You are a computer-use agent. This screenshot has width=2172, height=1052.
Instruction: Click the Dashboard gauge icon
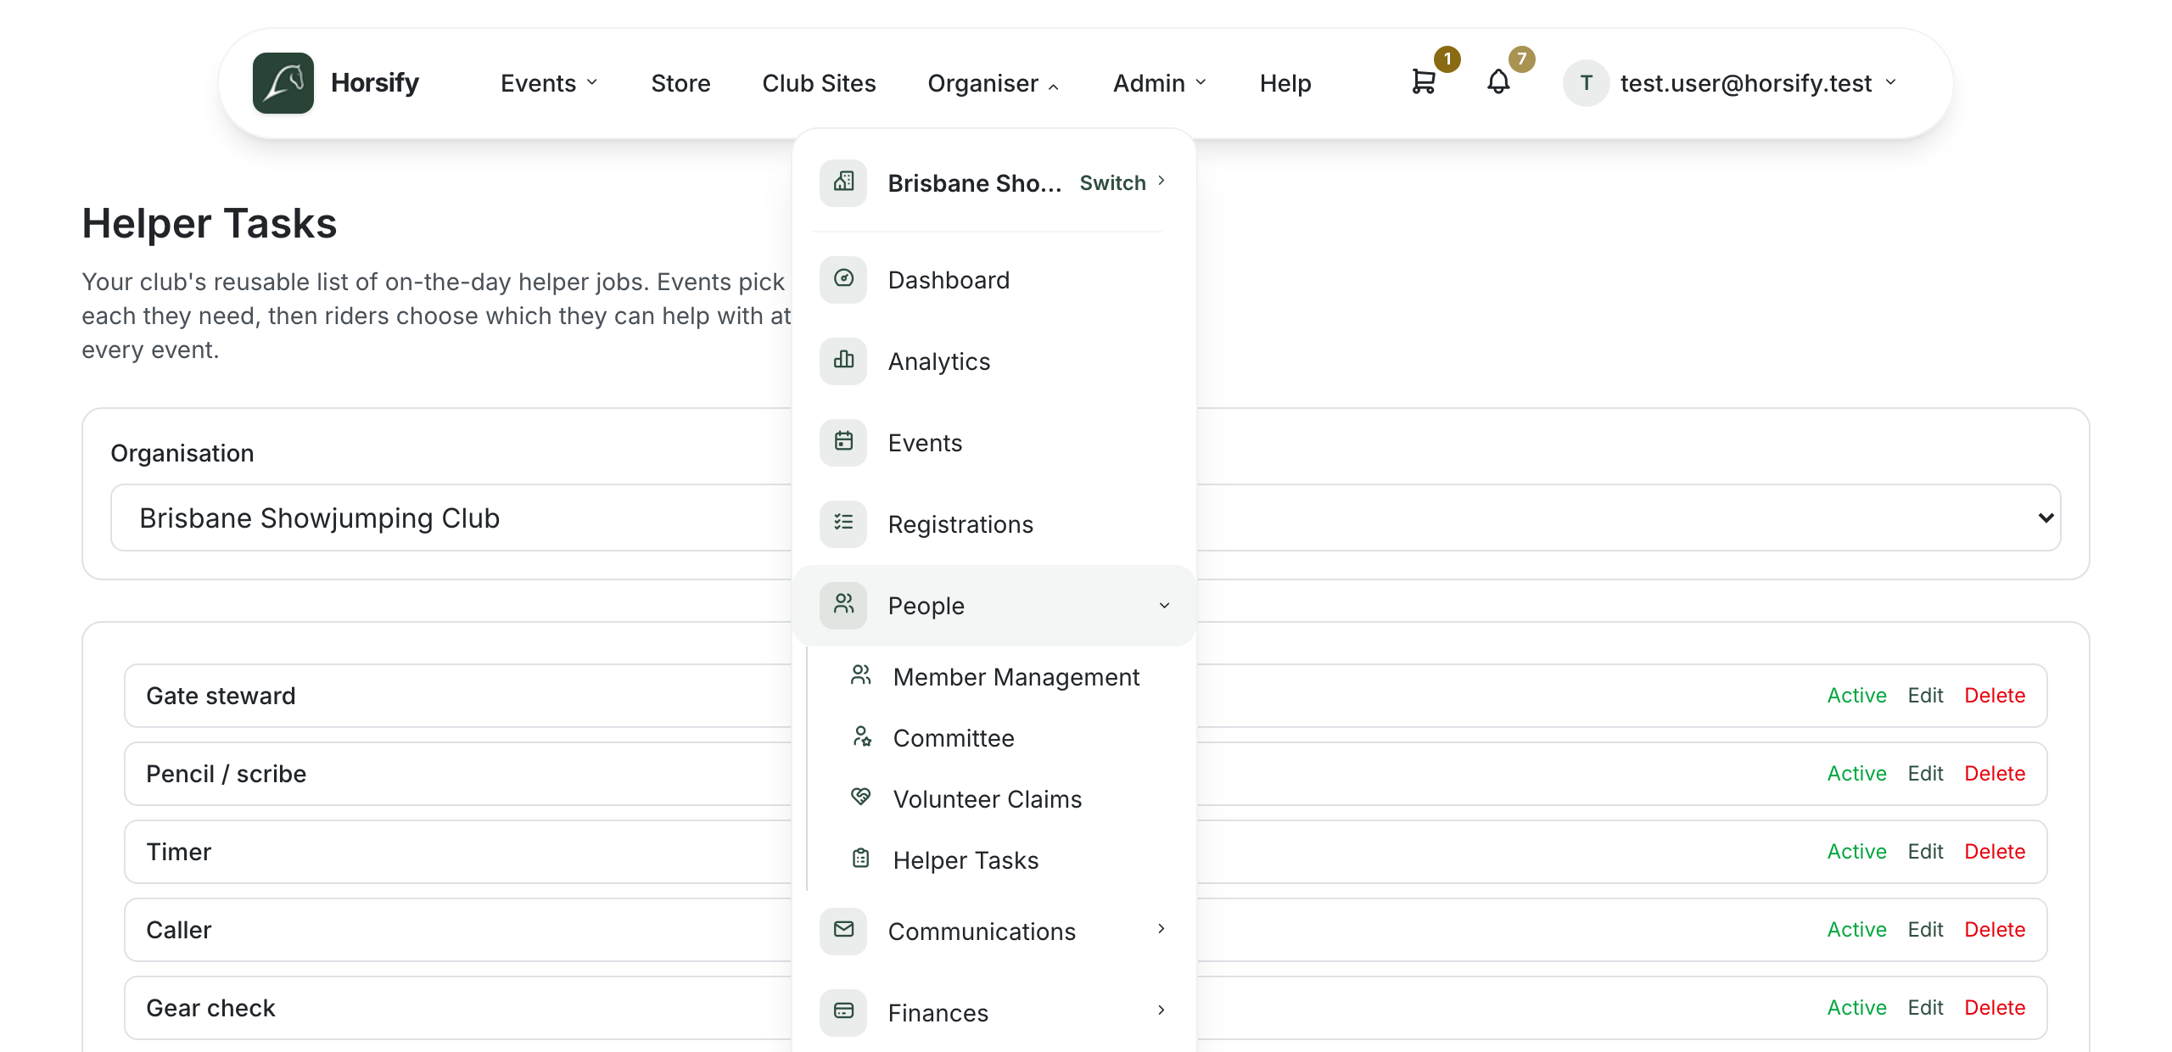click(x=843, y=279)
